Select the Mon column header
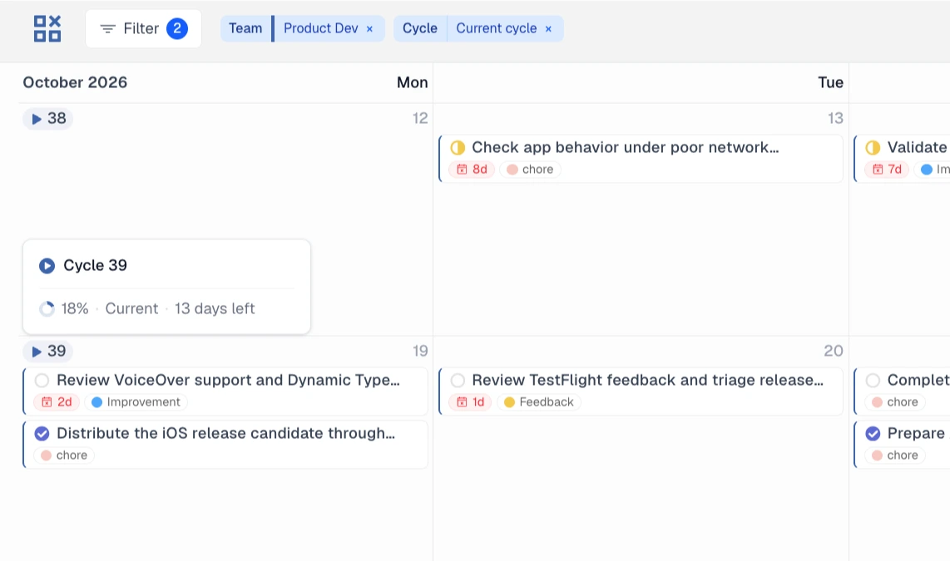 [x=412, y=82]
